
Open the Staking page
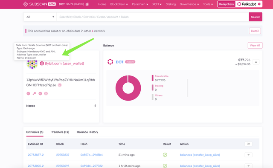171,4
